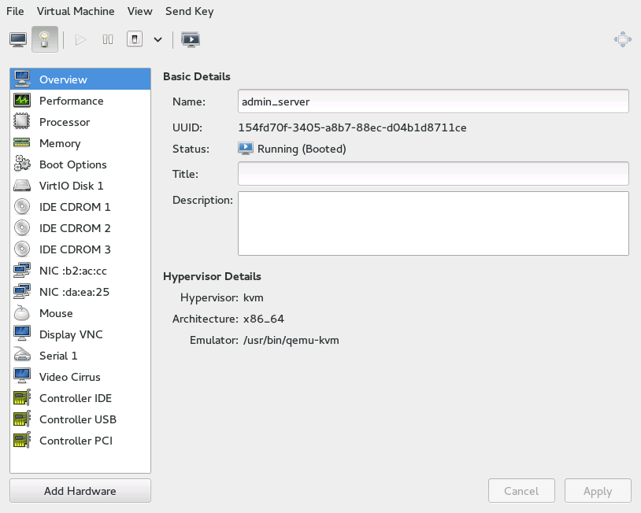This screenshot has width=641, height=513.
Task: Select the Memory hardware item
Action: (60, 143)
